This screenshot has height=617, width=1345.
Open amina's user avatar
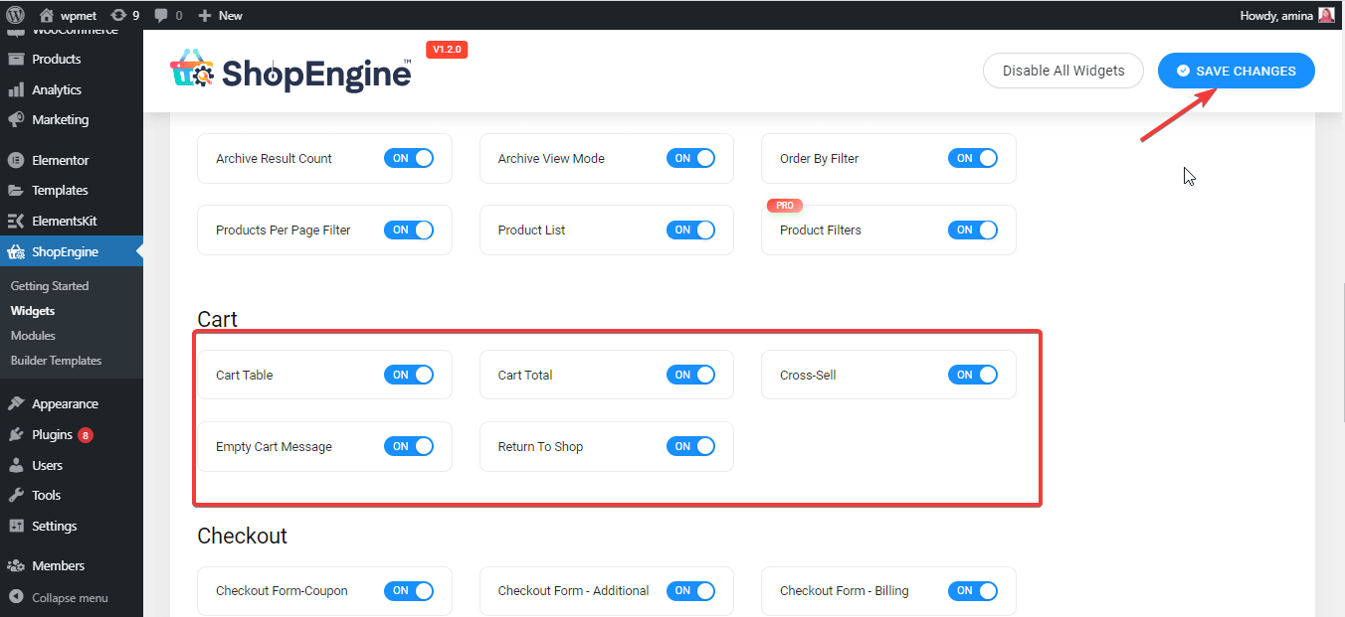[1326, 15]
